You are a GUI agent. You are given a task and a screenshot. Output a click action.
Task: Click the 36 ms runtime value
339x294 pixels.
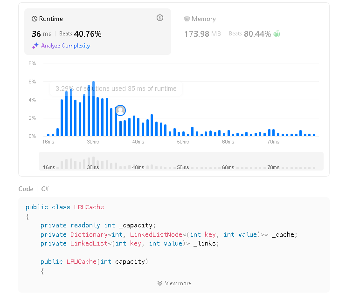pyautogui.click(x=42, y=34)
